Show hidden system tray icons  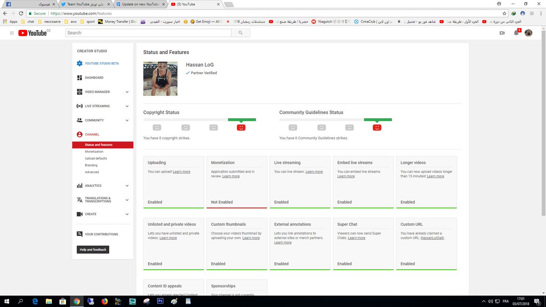click(483, 301)
